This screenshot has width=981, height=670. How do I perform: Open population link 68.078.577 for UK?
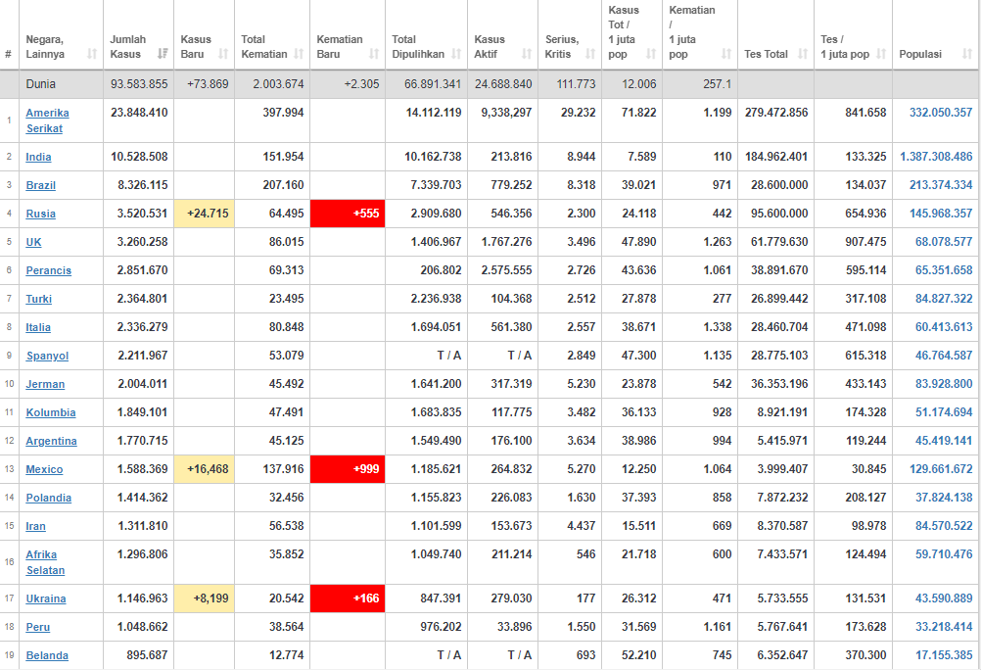tap(944, 242)
